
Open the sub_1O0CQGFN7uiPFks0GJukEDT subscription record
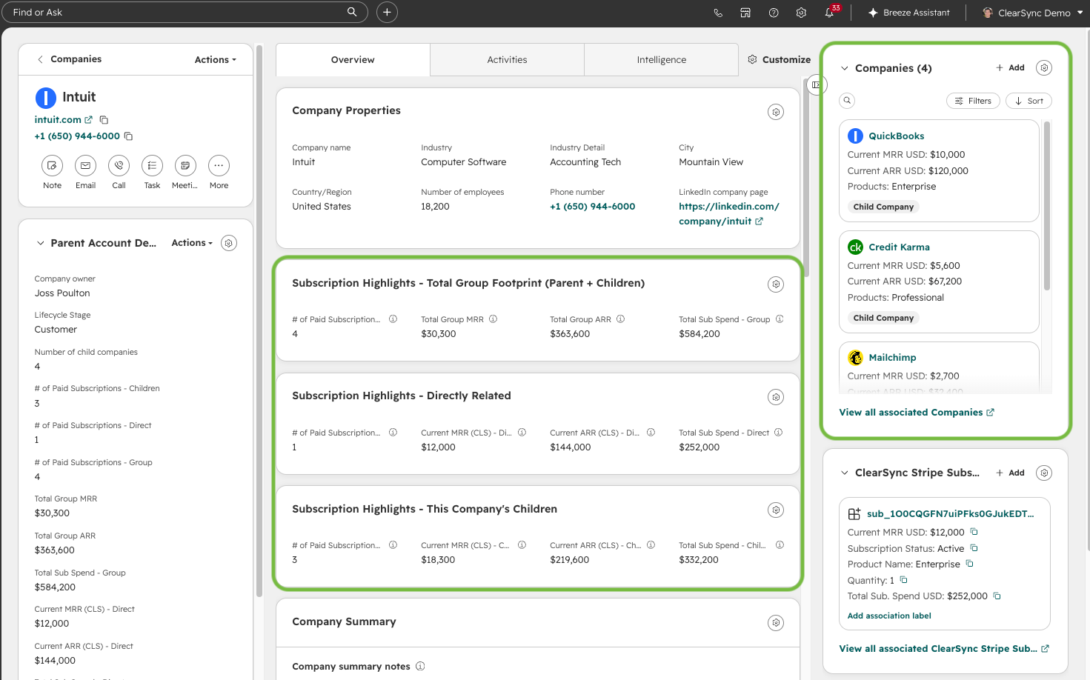951,514
